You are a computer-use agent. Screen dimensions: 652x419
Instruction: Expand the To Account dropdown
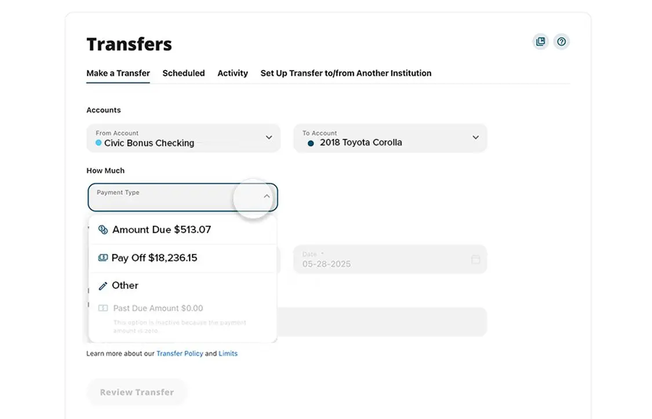475,138
